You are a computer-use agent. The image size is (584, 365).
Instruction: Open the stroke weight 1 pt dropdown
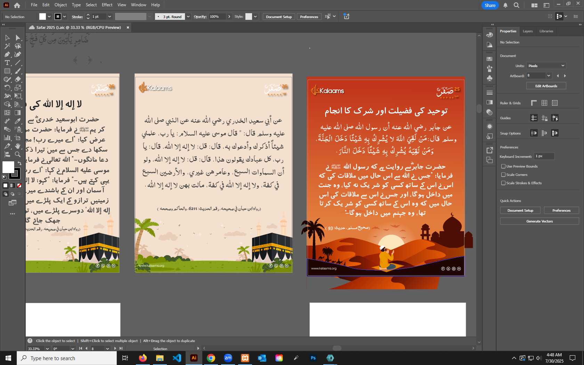109,17
